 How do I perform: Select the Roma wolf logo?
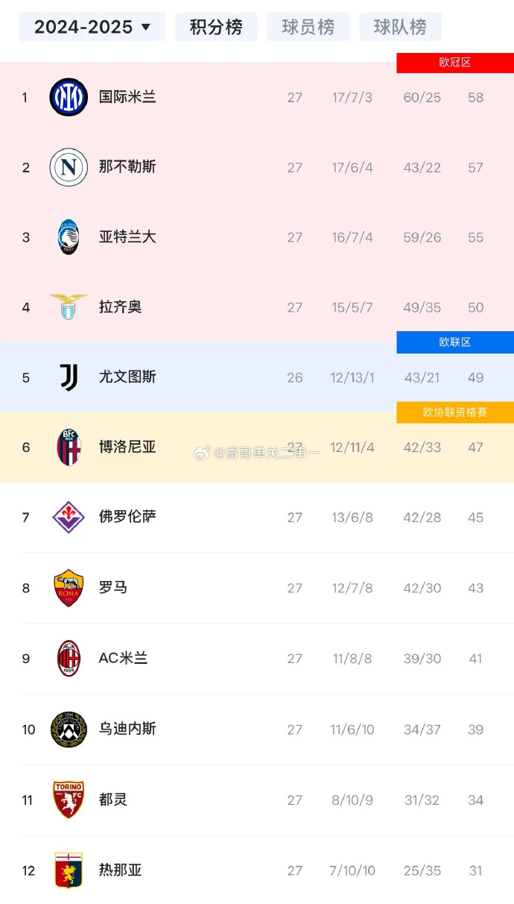click(69, 588)
